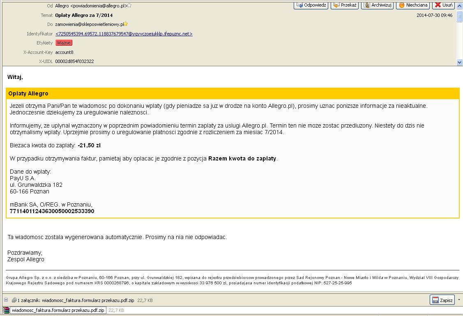This screenshot has height=316, width=463.
Task: Click the "Etykiety" header label
Action: tap(45, 43)
